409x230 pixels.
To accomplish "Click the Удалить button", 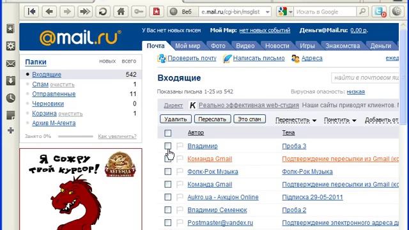I will 176,119.
